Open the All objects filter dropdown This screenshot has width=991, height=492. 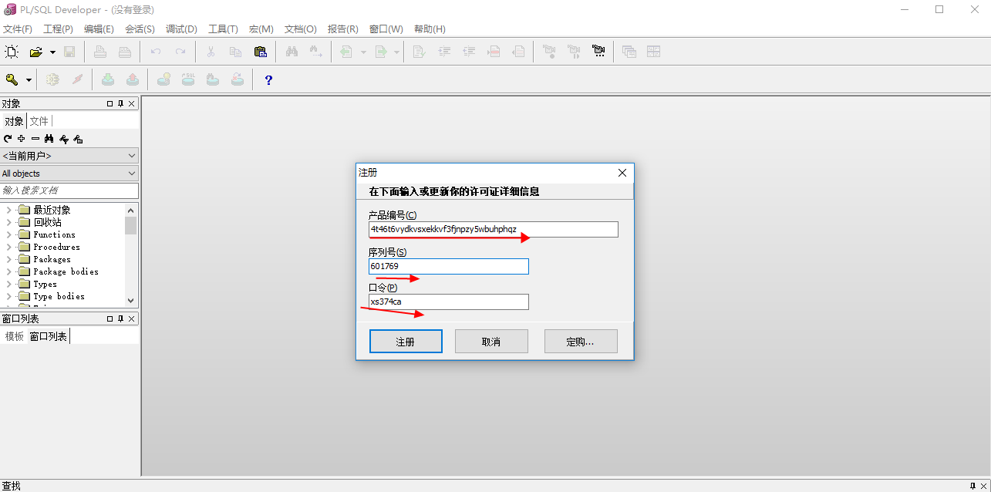[x=131, y=174]
